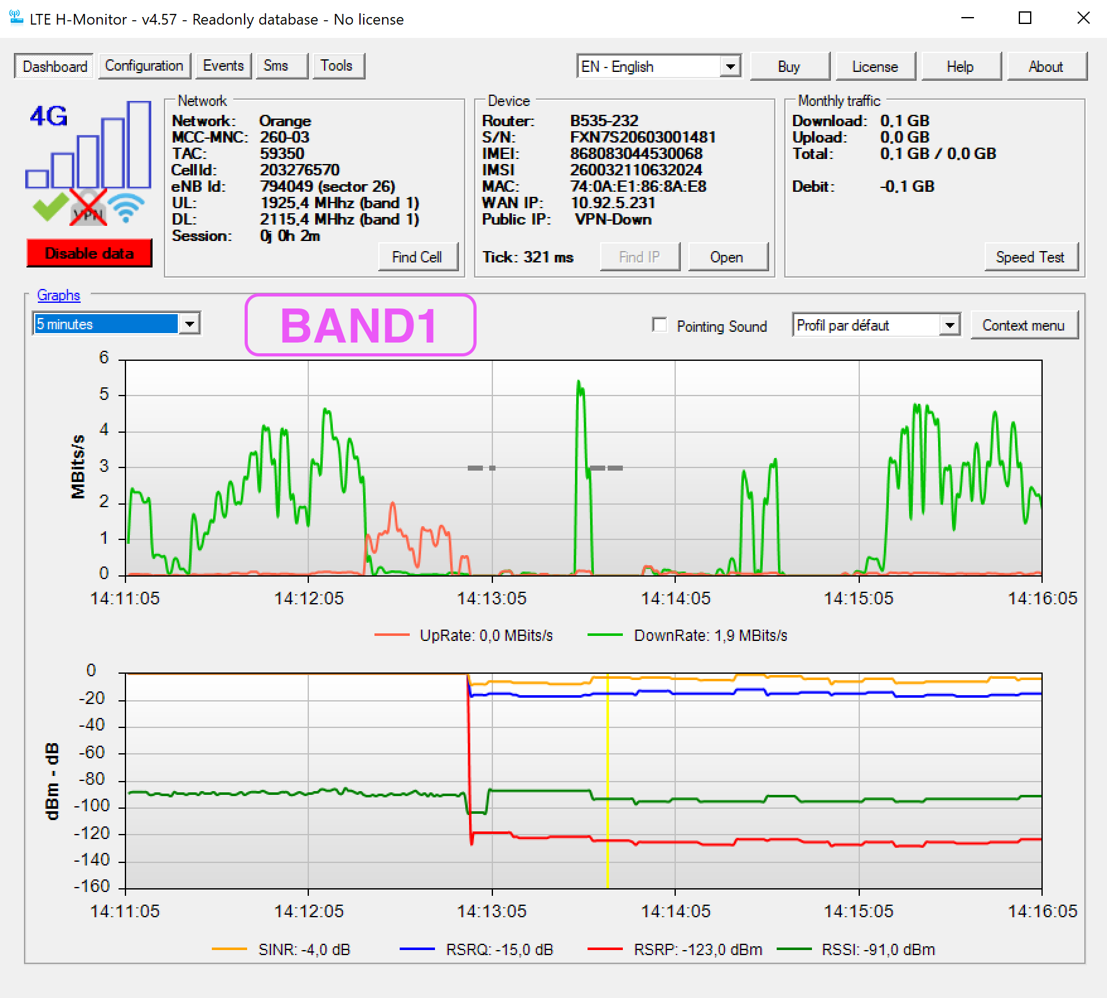Go to the Events tab
Image resolution: width=1107 pixels, height=998 pixels.
point(223,66)
